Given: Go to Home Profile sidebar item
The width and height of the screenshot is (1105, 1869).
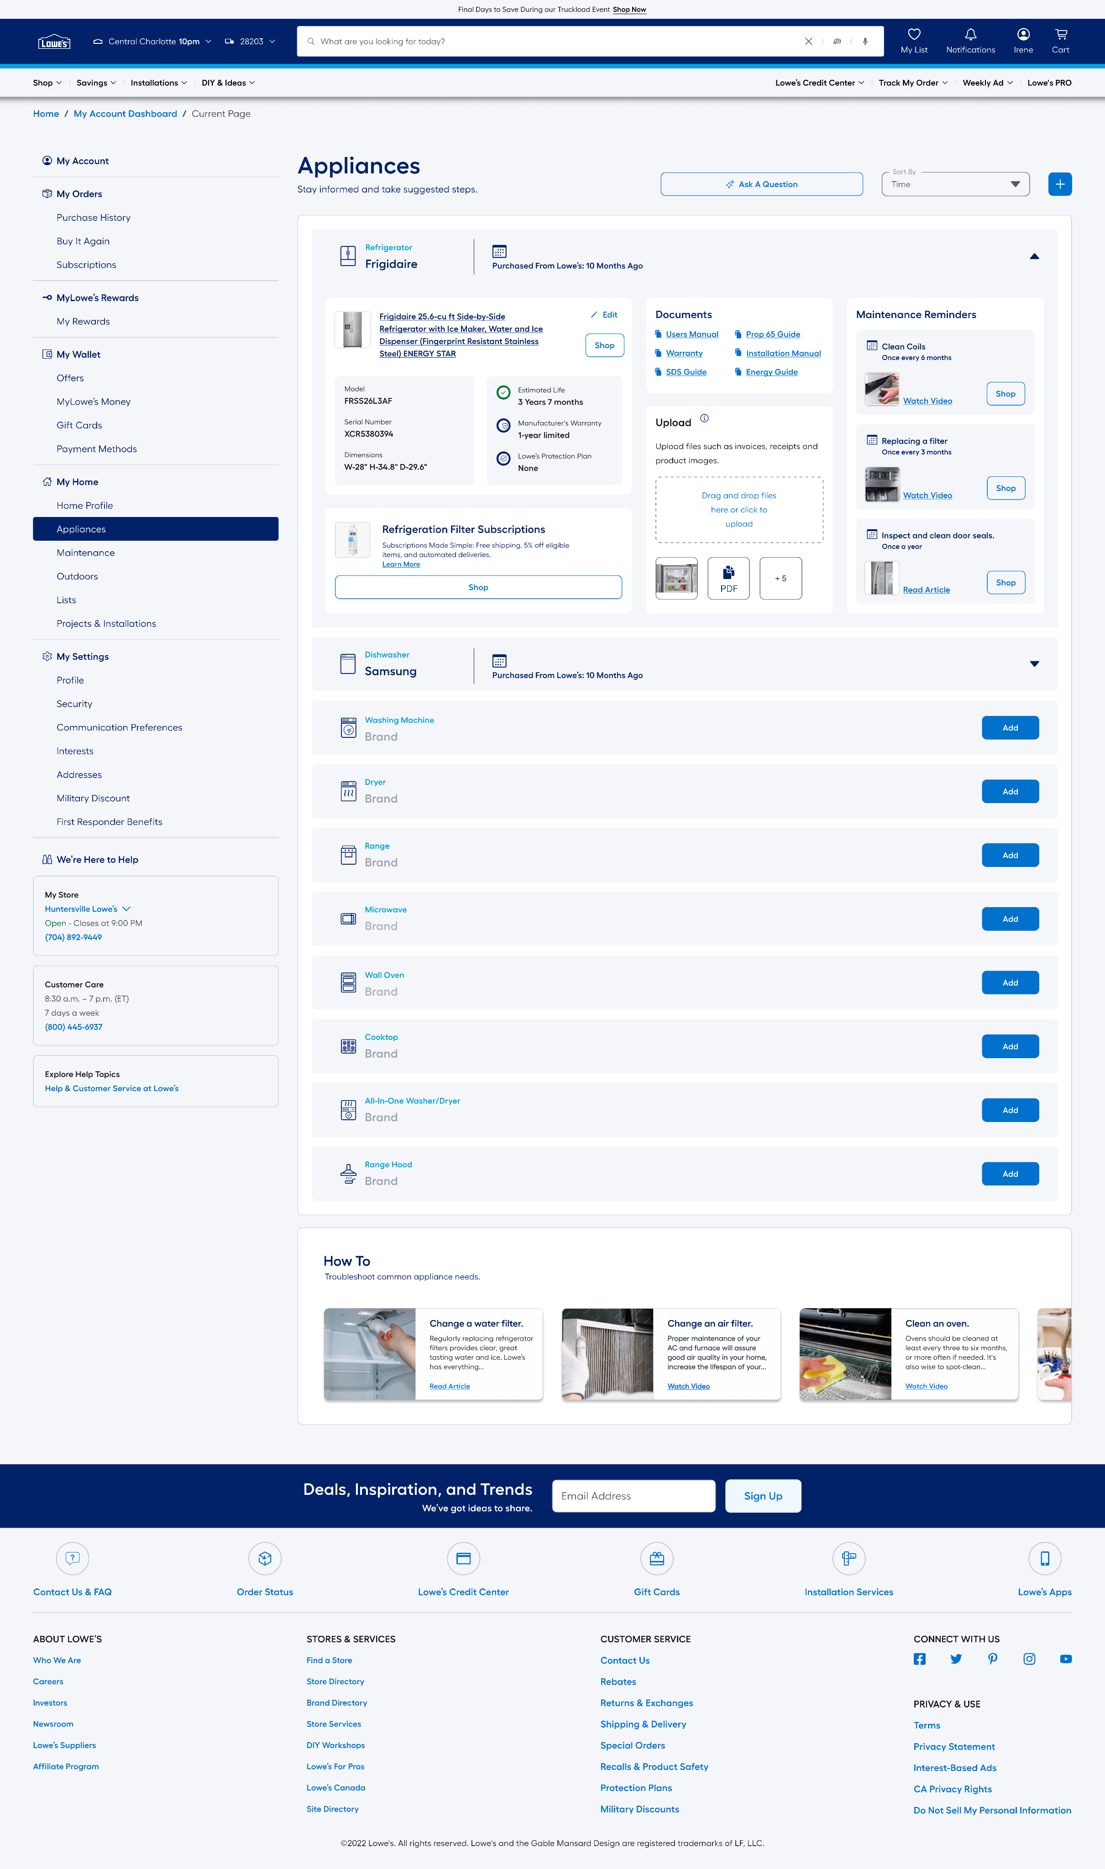Looking at the screenshot, I should (85, 506).
